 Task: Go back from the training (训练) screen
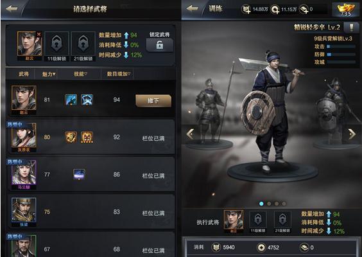tap(192, 9)
